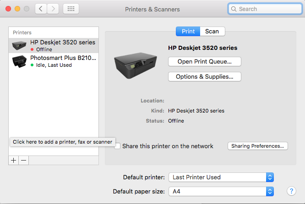The height and width of the screenshot is (204, 305).
Task: Enable Share this printer on the network
Action: tap(118, 146)
